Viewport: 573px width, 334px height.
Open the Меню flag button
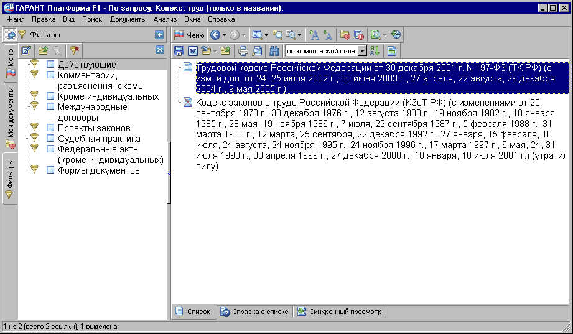tap(189, 35)
